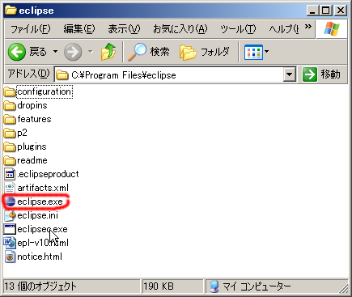352x297 pixels.
Task: Click the folder icon in title bar
Action: coord(11,11)
